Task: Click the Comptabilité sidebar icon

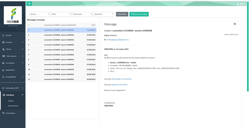Action: click(x=3, y=77)
